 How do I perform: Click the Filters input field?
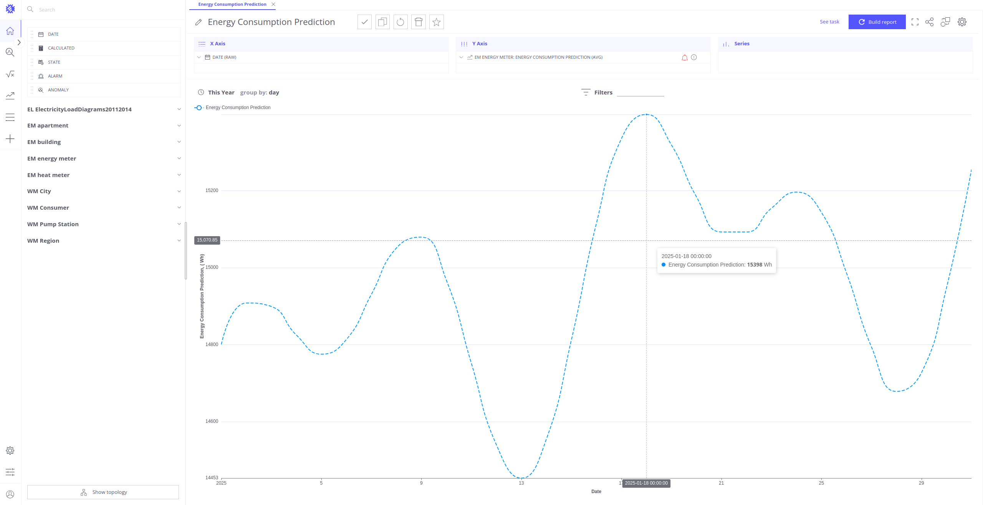pos(640,93)
